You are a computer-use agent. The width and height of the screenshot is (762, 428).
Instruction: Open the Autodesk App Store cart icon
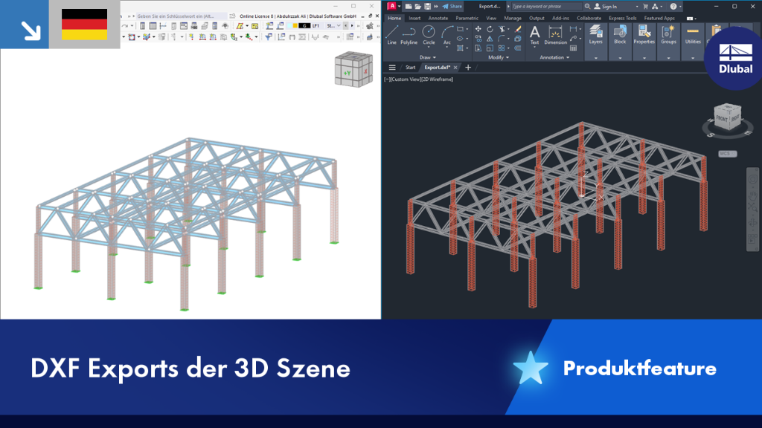click(645, 6)
